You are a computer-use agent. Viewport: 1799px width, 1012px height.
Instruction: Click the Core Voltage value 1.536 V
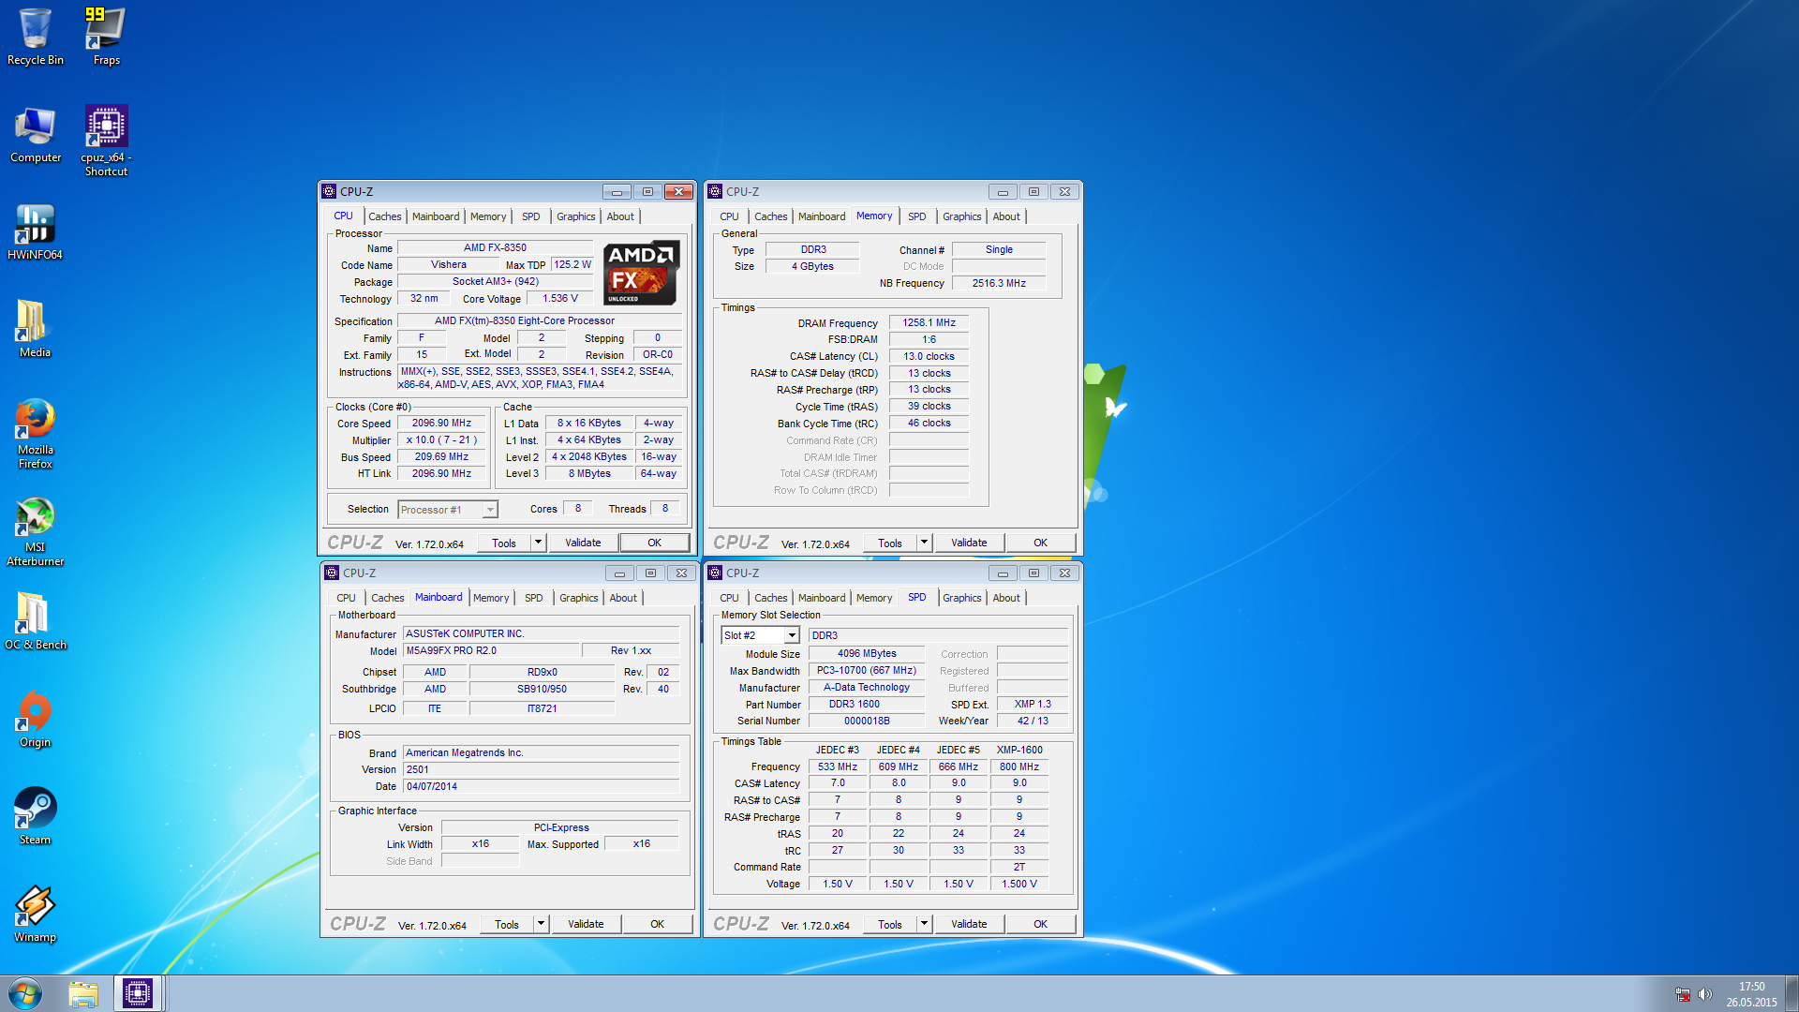click(559, 298)
